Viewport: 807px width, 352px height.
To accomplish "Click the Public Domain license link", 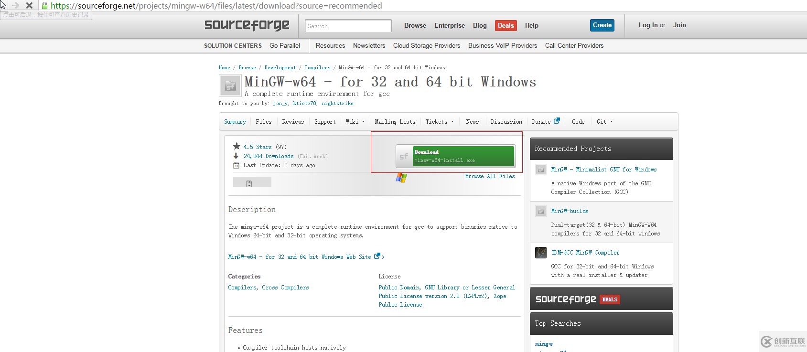I will pyautogui.click(x=399, y=288).
